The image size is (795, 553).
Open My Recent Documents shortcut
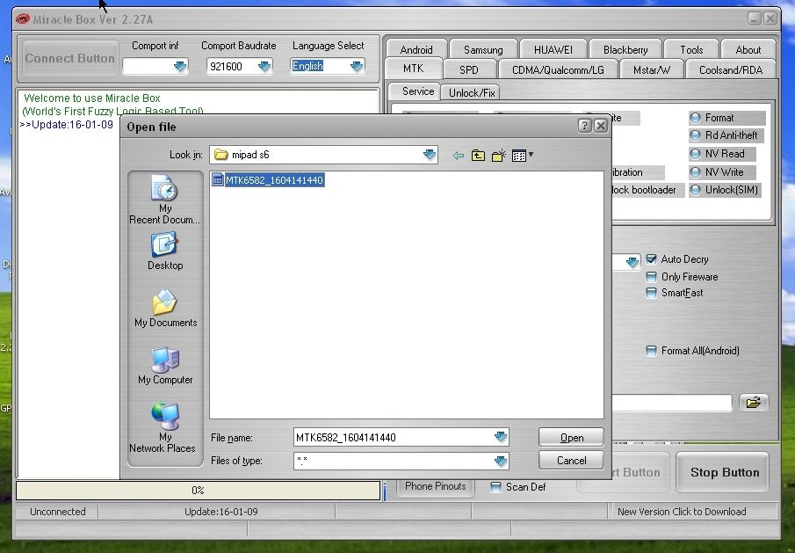tap(165, 200)
